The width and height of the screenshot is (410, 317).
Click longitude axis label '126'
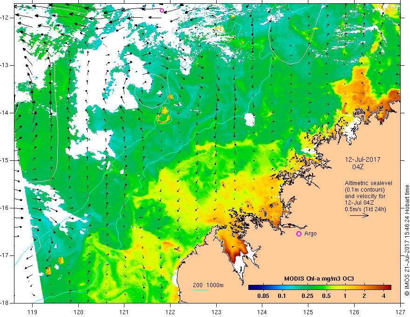(354, 312)
